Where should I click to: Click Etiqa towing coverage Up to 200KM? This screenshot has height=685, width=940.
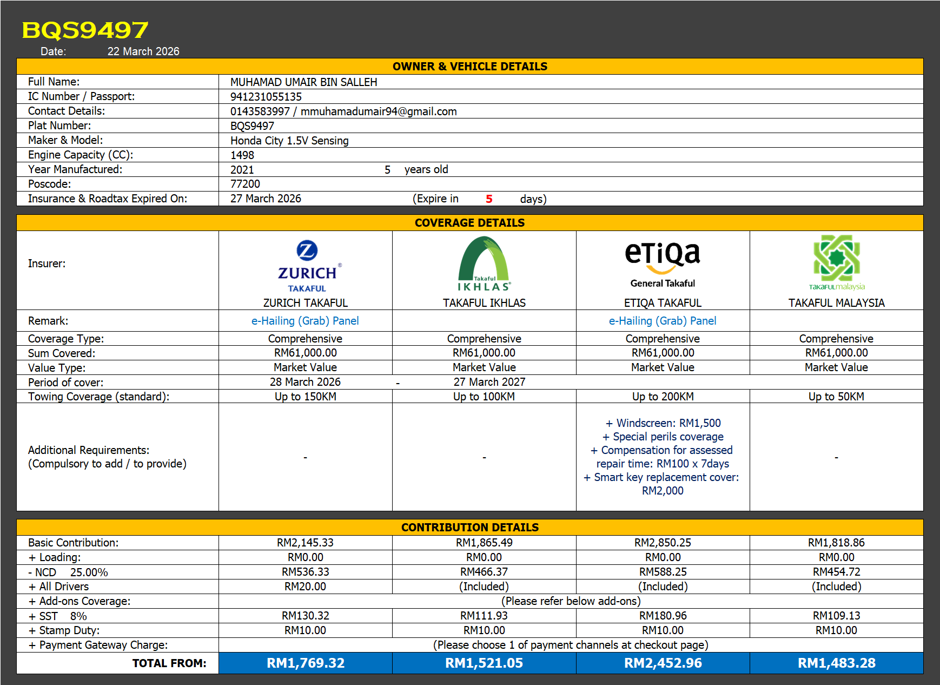pos(663,397)
